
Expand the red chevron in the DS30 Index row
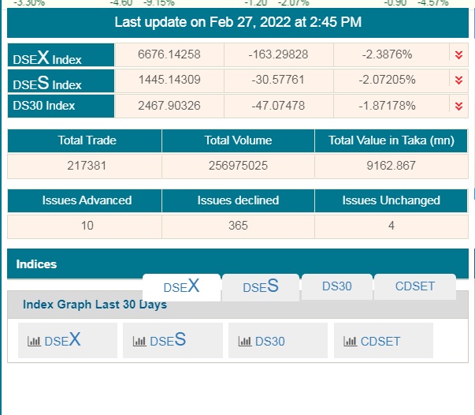(x=458, y=106)
